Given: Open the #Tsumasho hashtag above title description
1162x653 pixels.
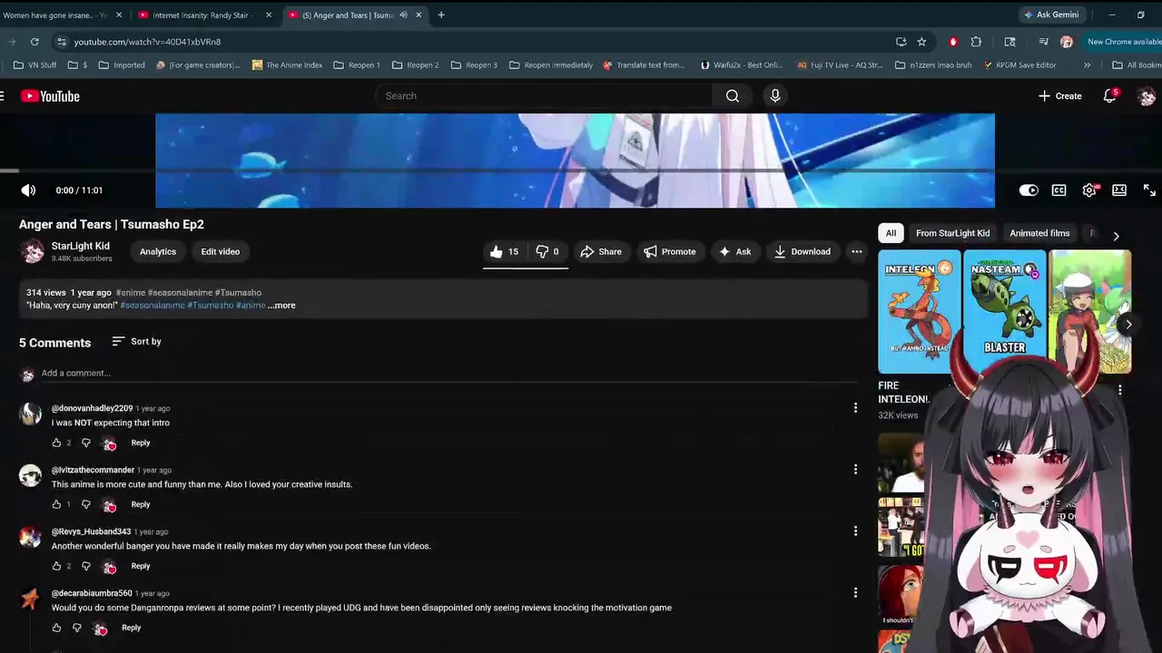Looking at the screenshot, I should [x=238, y=293].
